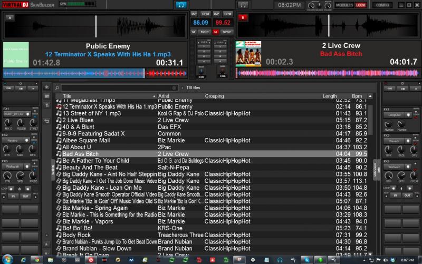The image size is (422, 264).
Task: Open the vertical Folders side tab
Action: coord(53,170)
